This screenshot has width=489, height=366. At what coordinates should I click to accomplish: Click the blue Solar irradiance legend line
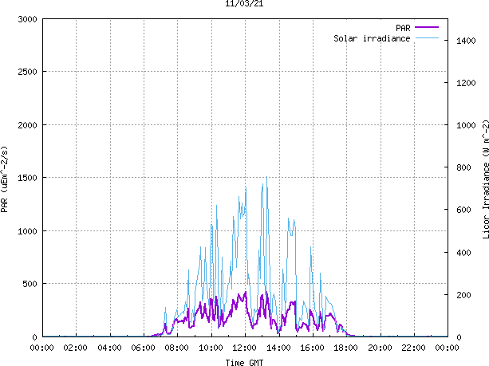[427, 38]
